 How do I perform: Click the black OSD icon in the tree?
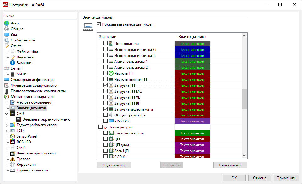[13, 114]
